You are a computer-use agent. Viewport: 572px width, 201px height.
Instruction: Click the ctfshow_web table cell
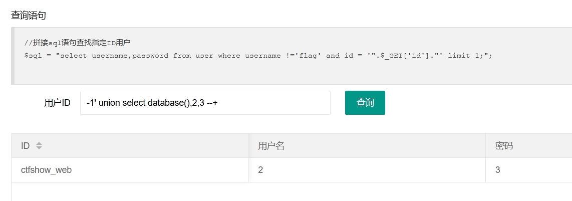pyautogui.click(x=130, y=170)
